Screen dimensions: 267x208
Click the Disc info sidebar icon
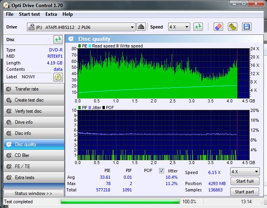9,133
